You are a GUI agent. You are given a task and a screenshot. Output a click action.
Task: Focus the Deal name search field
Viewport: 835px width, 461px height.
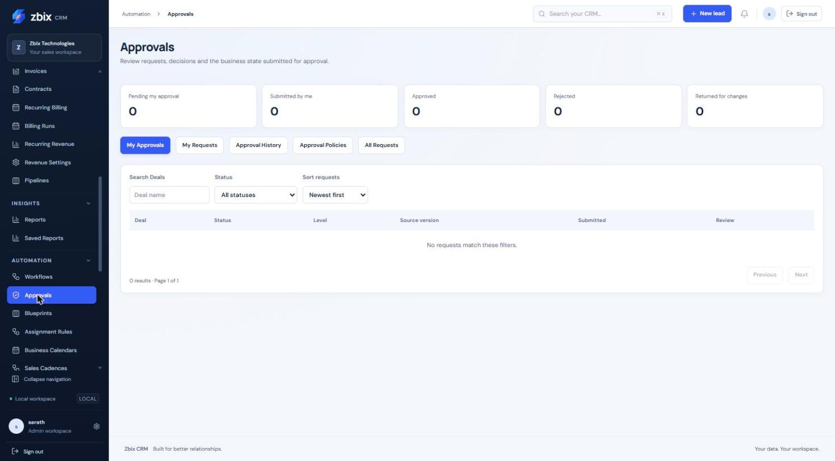point(169,195)
